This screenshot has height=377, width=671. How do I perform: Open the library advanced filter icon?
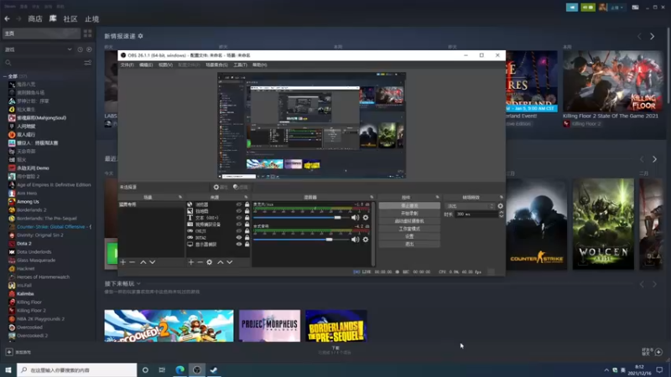coord(88,63)
